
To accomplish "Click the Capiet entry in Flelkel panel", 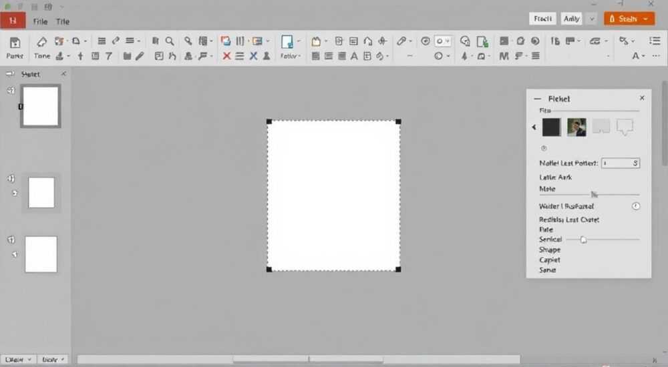I will (550, 260).
